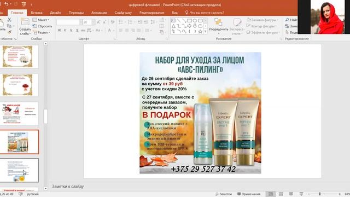Open the Заливка фигуры shape fill dropdown
Viewport: 350px width, 197px height.
[262, 20]
